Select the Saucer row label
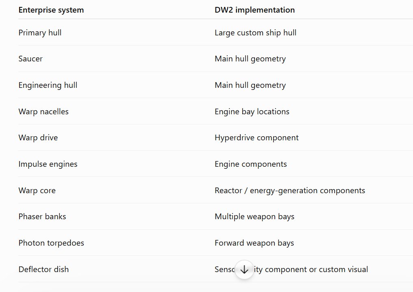Screen dimensions: 413x292 30,59
